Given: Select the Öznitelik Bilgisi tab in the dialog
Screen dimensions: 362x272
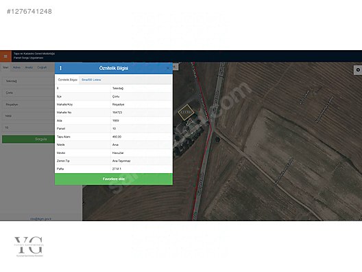Looking at the screenshot, I should point(67,80).
